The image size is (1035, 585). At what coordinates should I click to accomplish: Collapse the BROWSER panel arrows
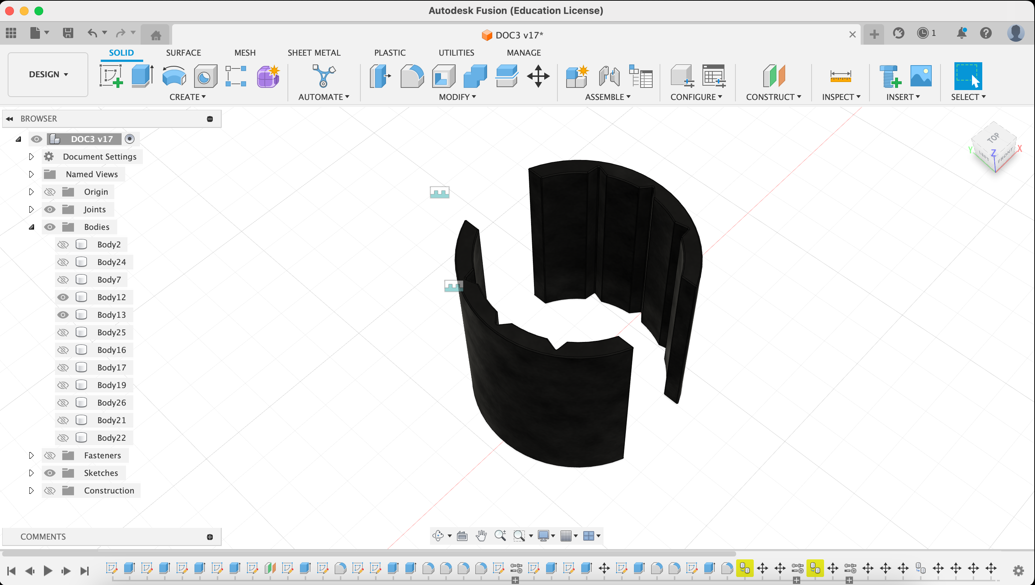click(9, 119)
